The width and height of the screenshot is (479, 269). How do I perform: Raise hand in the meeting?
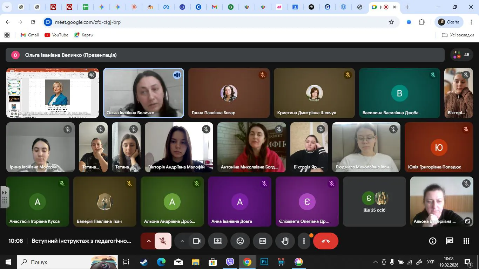click(285, 241)
